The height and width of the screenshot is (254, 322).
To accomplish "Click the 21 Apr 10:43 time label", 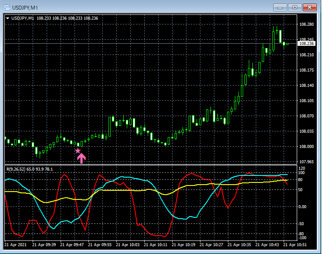I will (267, 245).
